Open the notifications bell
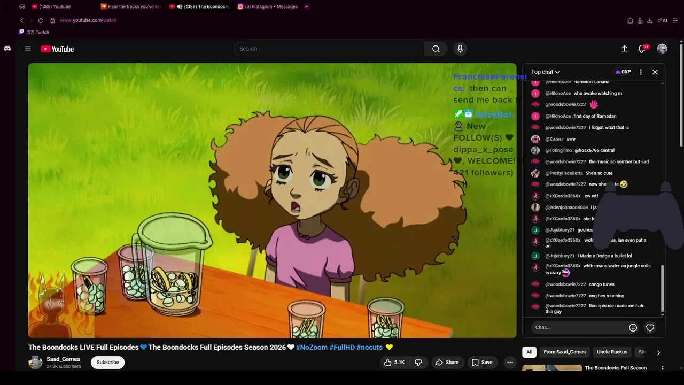This screenshot has width=684, height=385. pyautogui.click(x=642, y=49)
